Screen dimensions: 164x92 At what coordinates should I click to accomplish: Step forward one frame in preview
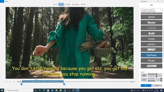[x=14, y=82]
